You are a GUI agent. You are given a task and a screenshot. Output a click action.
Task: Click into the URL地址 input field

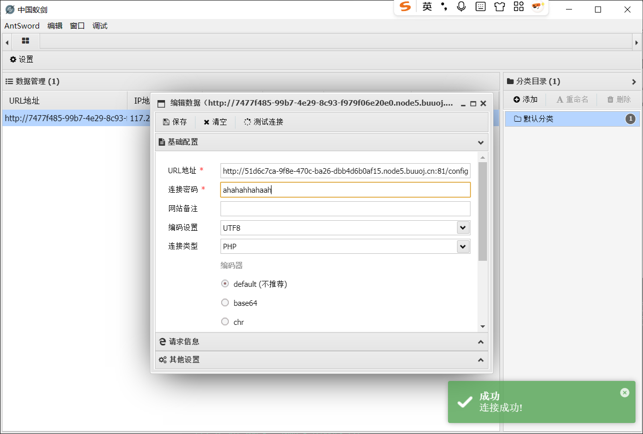(x=345, y=171)
